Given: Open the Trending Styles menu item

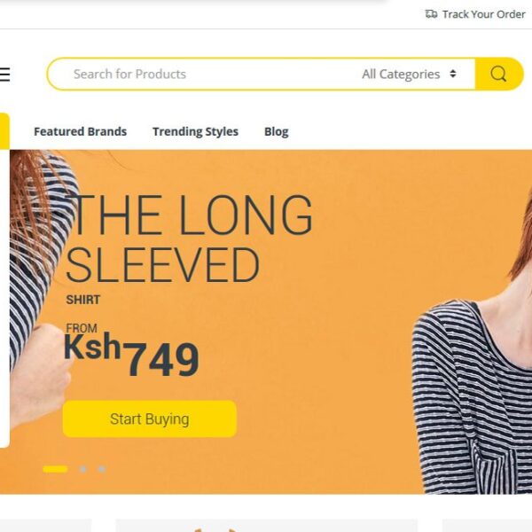Looking at the screenshot, I should 195,131.
